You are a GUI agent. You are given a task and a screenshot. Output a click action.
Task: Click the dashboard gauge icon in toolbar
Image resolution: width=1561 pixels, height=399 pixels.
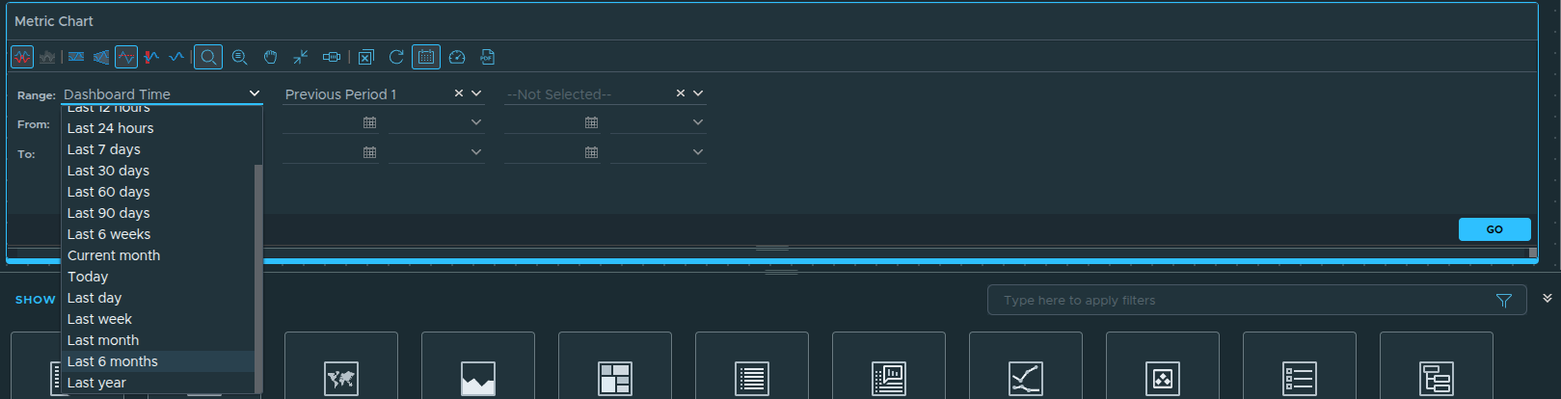coord(457,58)
